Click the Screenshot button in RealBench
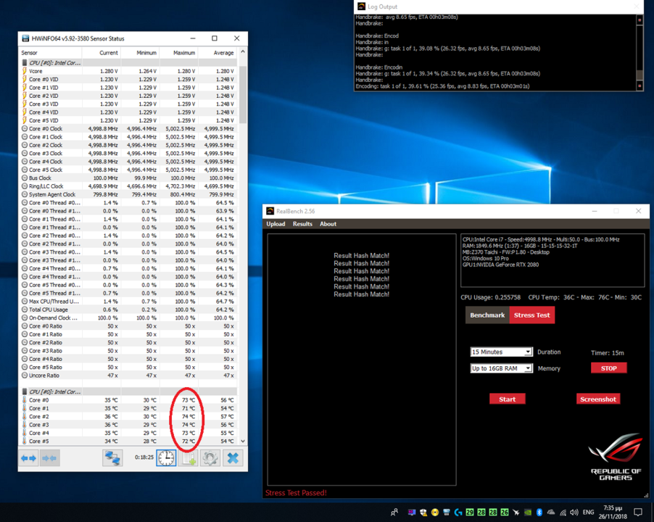The width and height of the screenshot is (654, 522). point(598,399)
